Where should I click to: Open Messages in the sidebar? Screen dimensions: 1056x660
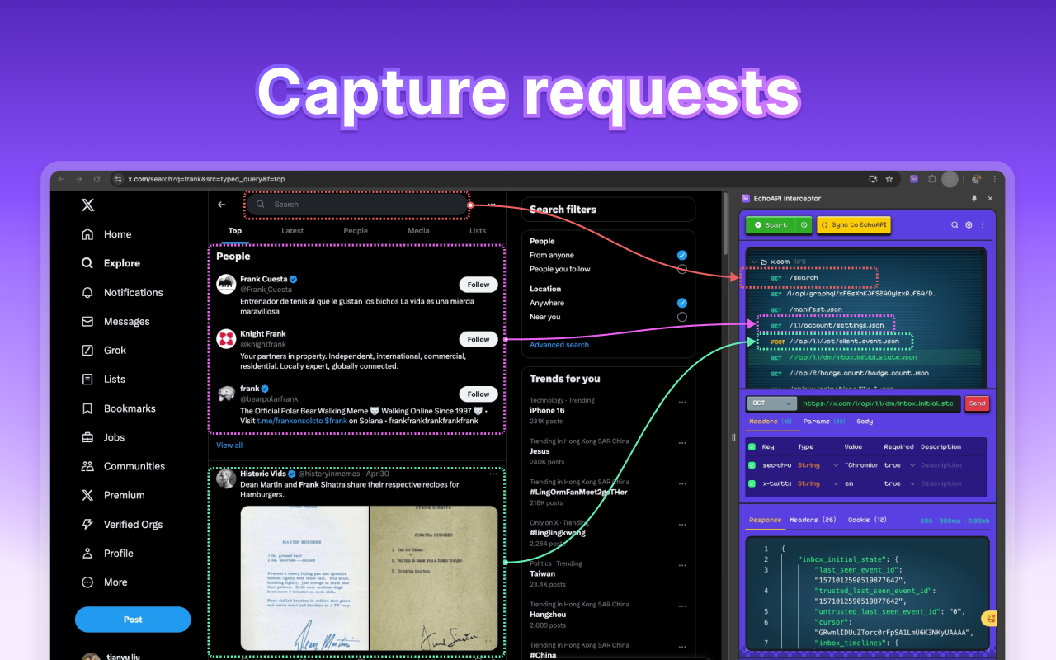tap(115, 321)
